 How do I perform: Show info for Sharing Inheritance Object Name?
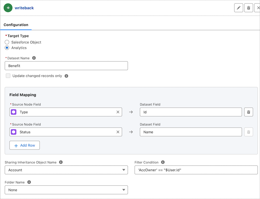click(61, 162)
